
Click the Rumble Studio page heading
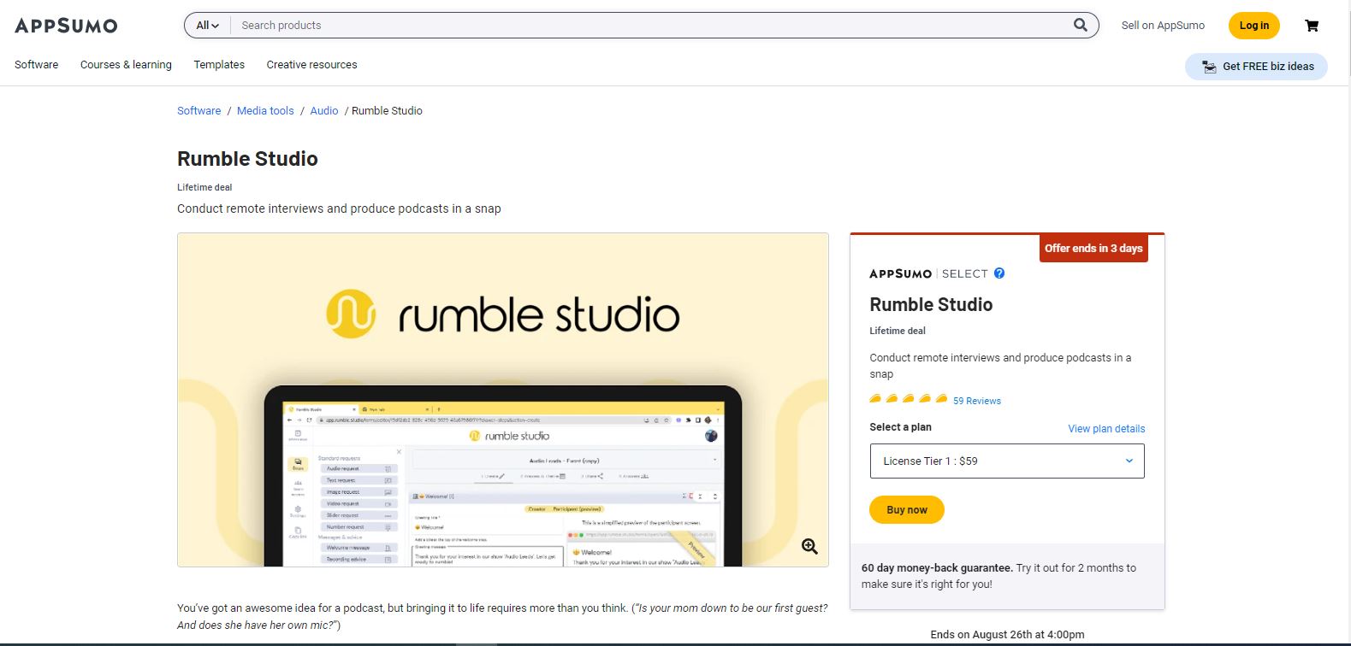pos(247,159)
